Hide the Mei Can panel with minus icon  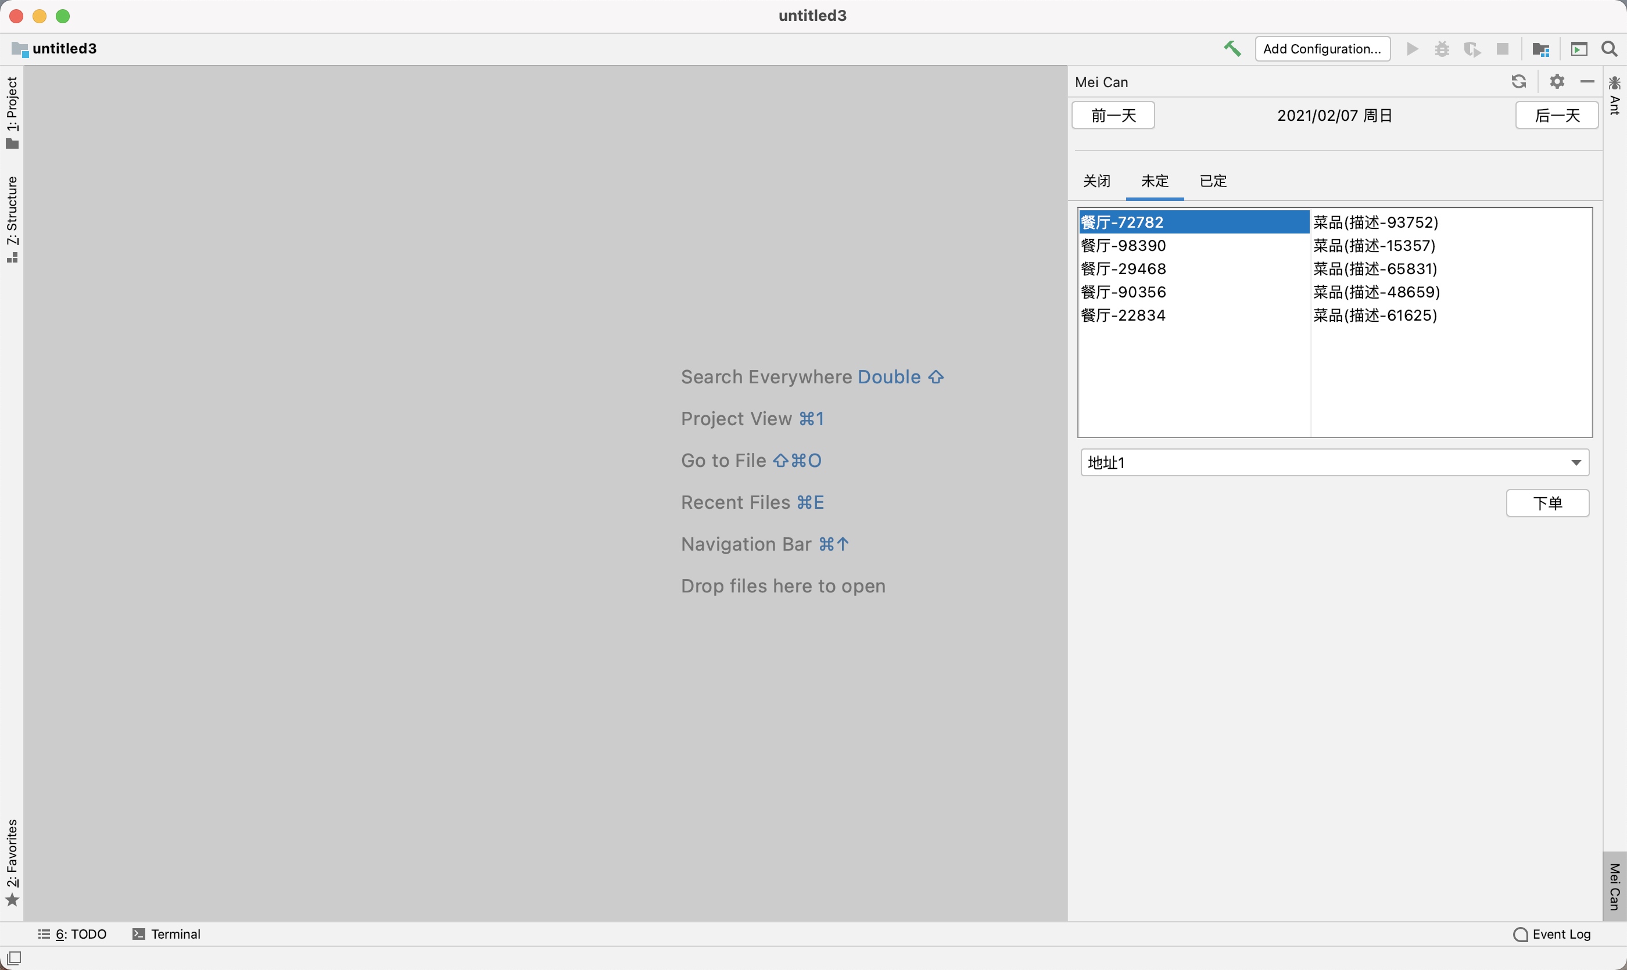(1587, 82)
